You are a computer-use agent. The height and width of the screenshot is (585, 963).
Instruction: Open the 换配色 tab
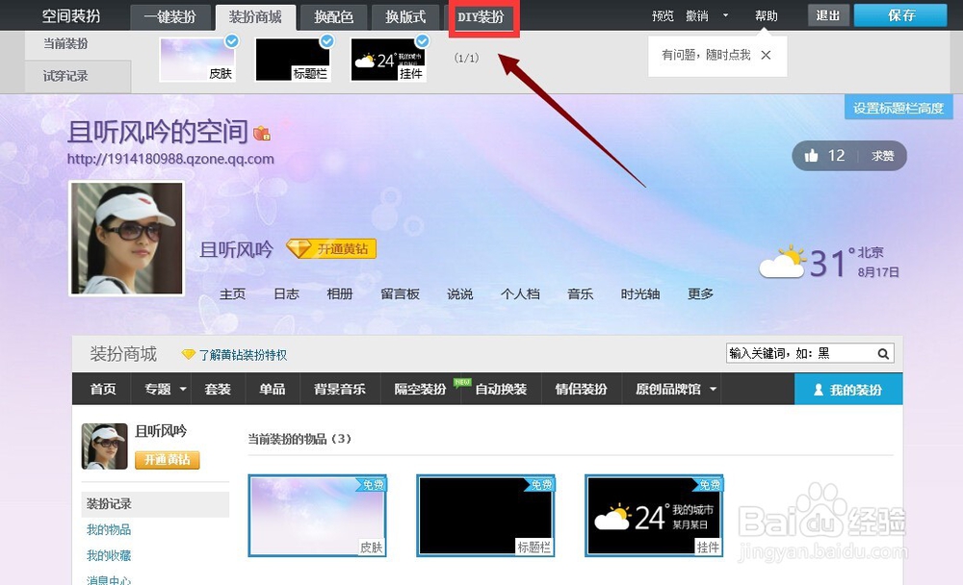[x=333, y=17]
